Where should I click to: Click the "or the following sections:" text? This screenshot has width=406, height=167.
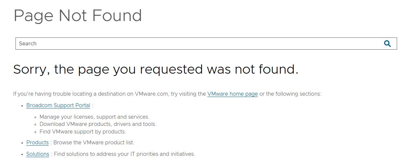coord(290,94)
